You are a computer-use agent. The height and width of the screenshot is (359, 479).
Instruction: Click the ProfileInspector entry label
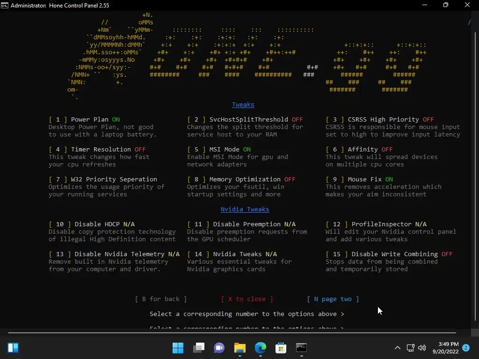pyautogui.click(x=382, y=224)
